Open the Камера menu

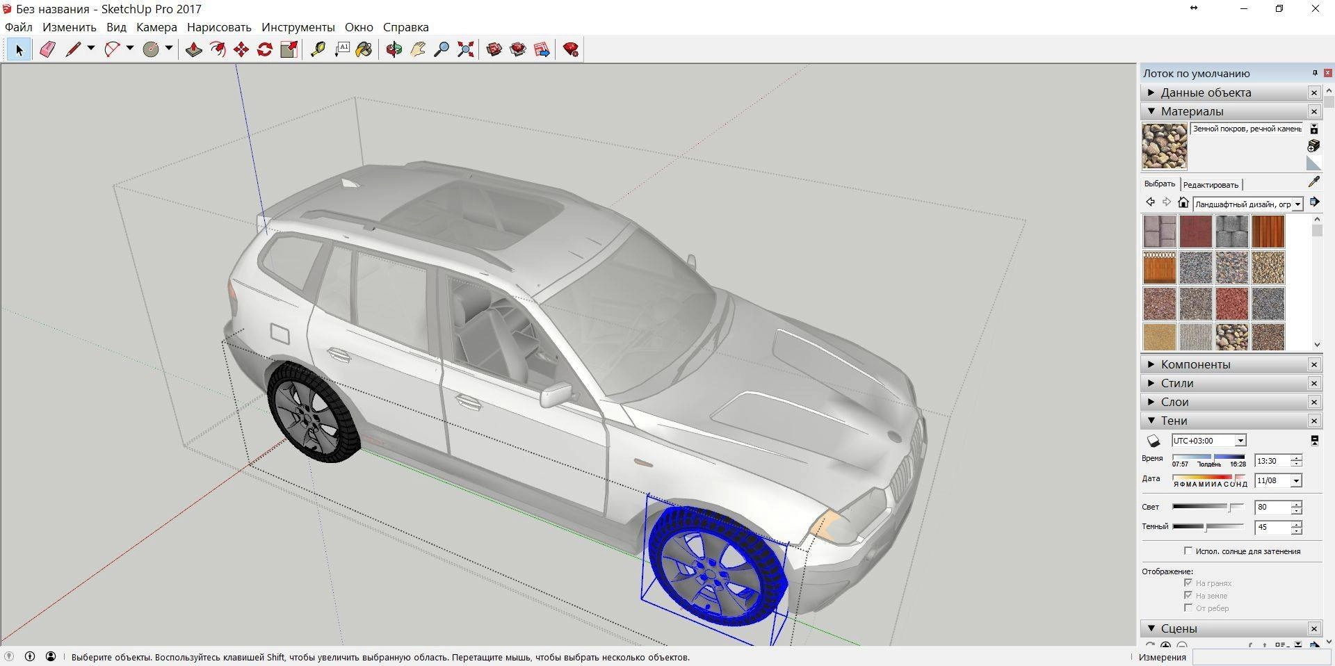[x=156, y=27]
